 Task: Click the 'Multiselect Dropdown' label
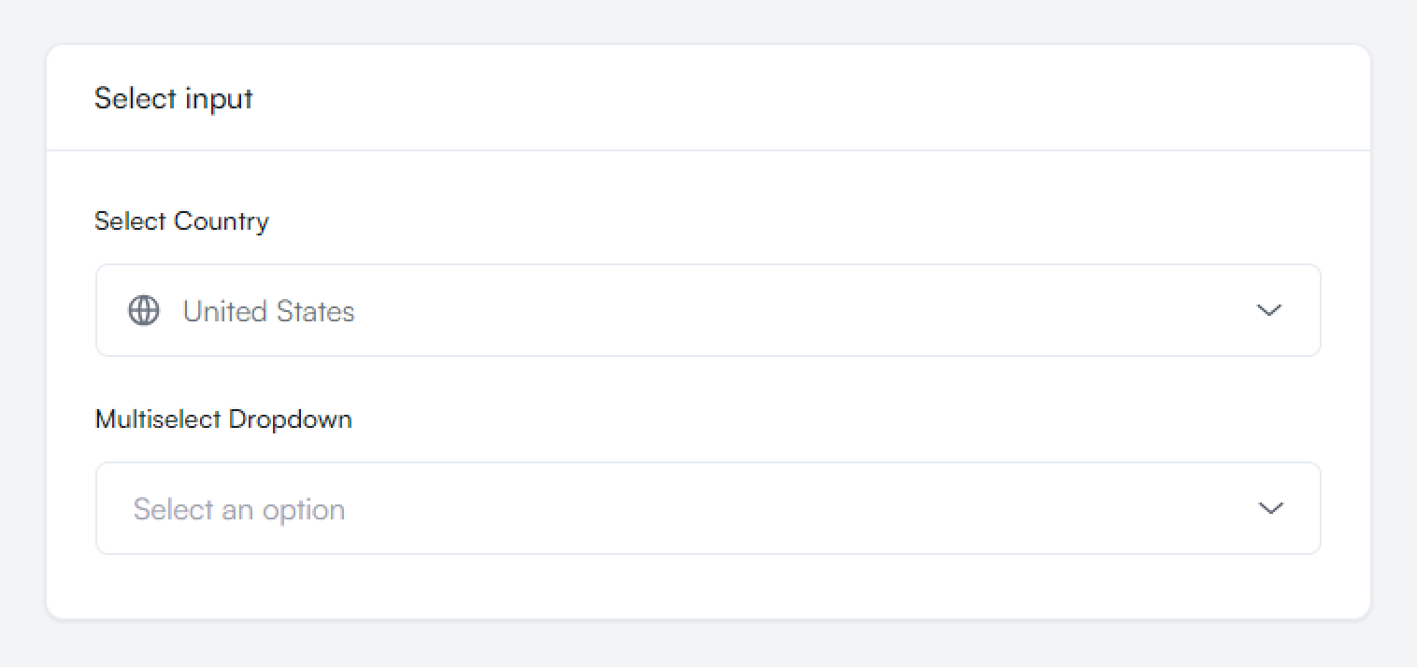click(223, 419)
